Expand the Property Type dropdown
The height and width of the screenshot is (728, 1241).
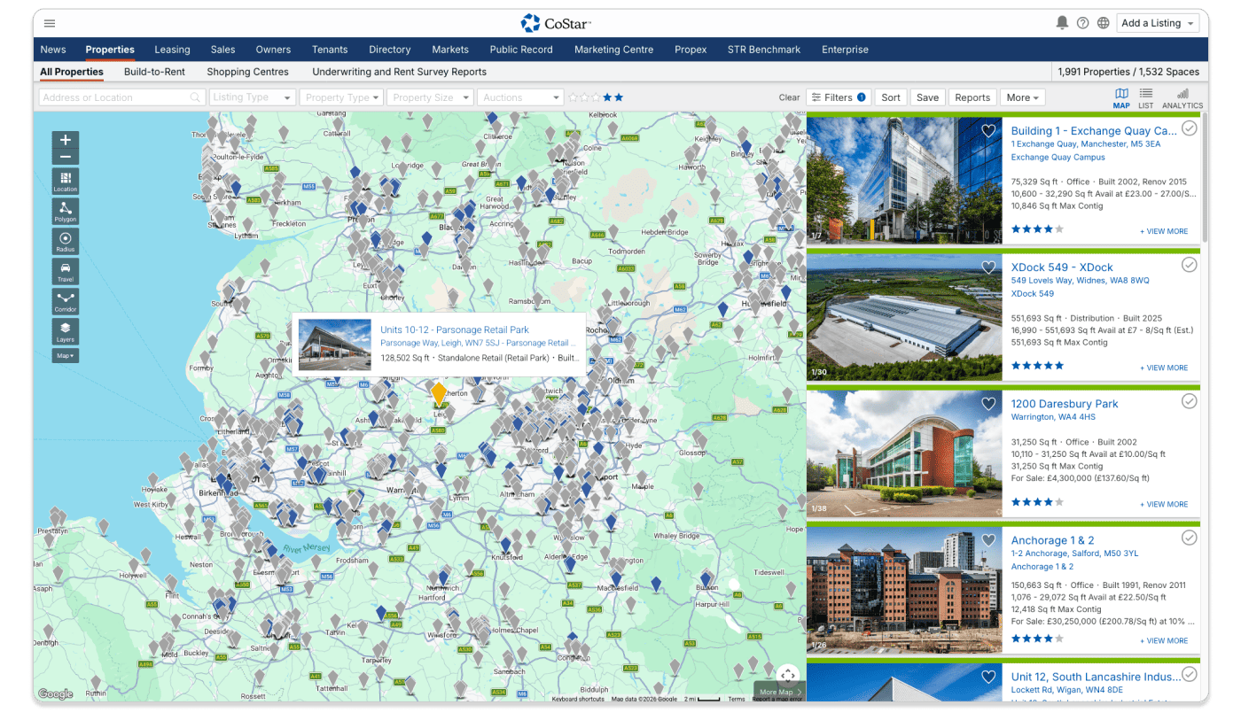[x=341, y=97]
